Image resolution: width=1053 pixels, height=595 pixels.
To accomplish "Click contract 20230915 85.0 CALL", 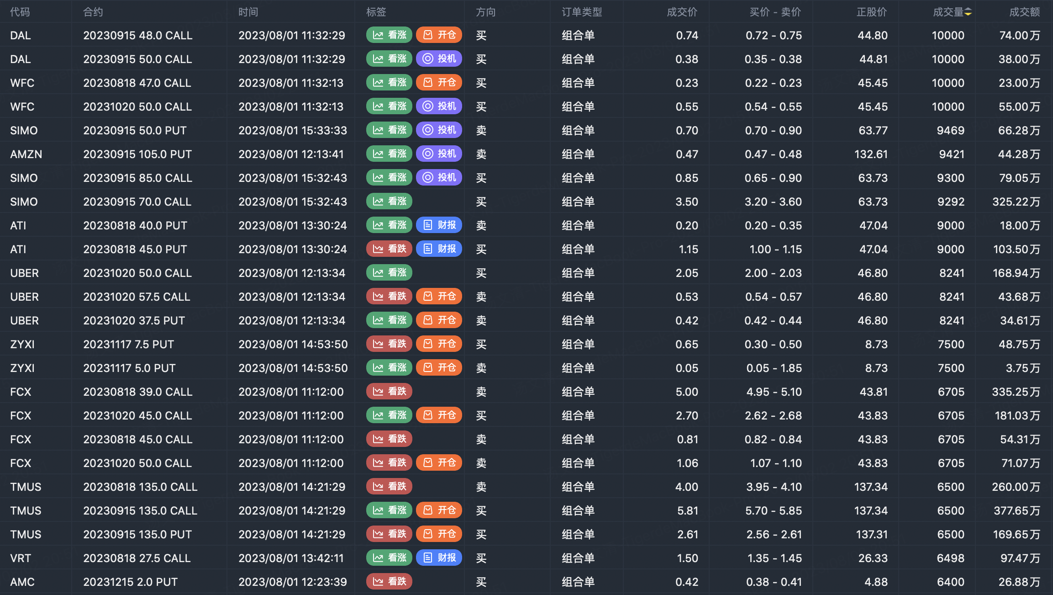I will tap(137, 178).
